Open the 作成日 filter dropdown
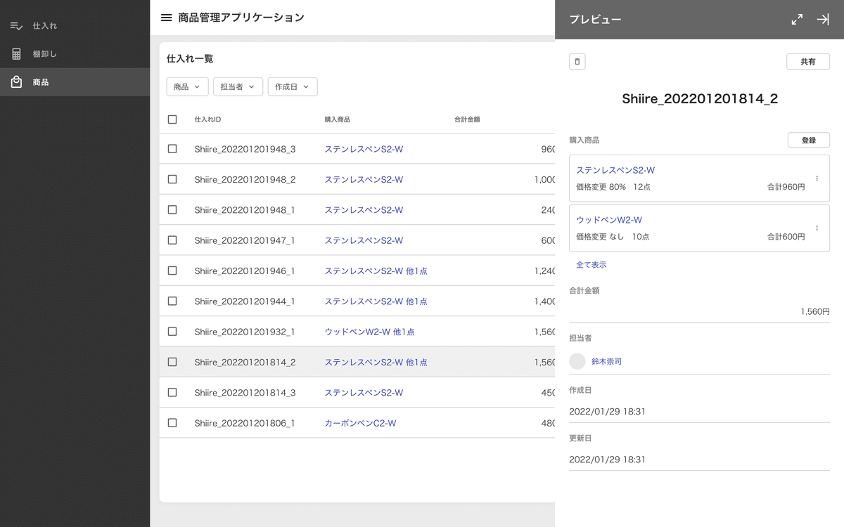Viewport: 844px width, 527px height. 293,86
